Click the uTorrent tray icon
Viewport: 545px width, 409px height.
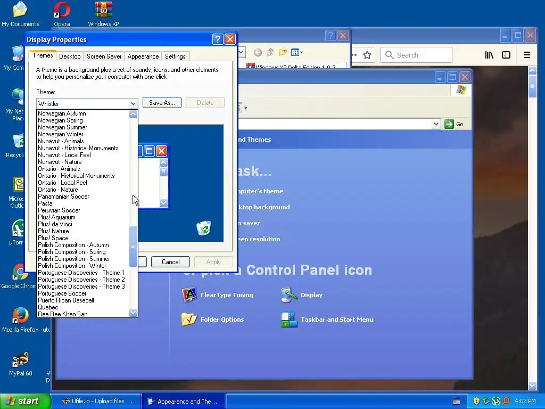click(x=496, y=402)
